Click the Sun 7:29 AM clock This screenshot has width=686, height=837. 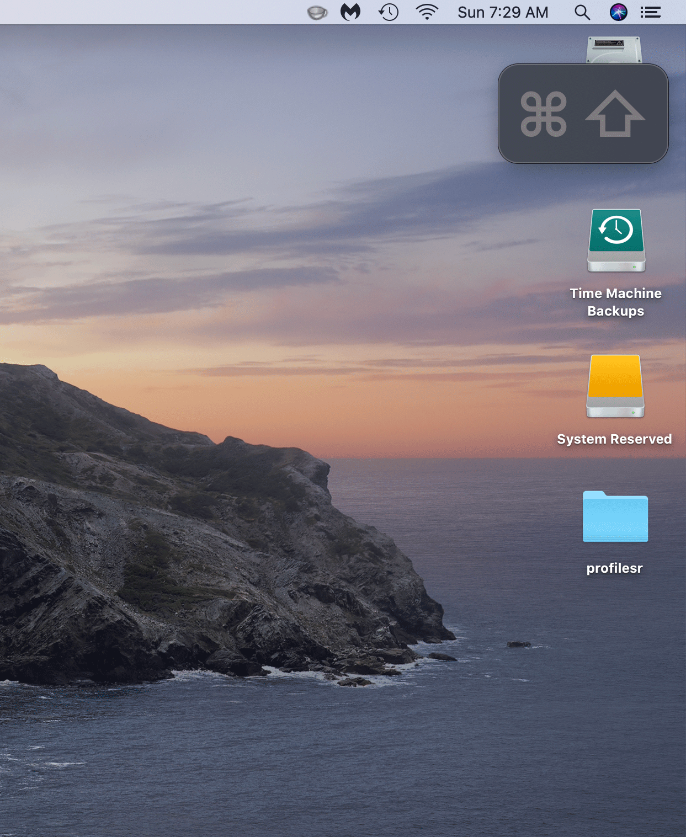[x=503, y=12]
